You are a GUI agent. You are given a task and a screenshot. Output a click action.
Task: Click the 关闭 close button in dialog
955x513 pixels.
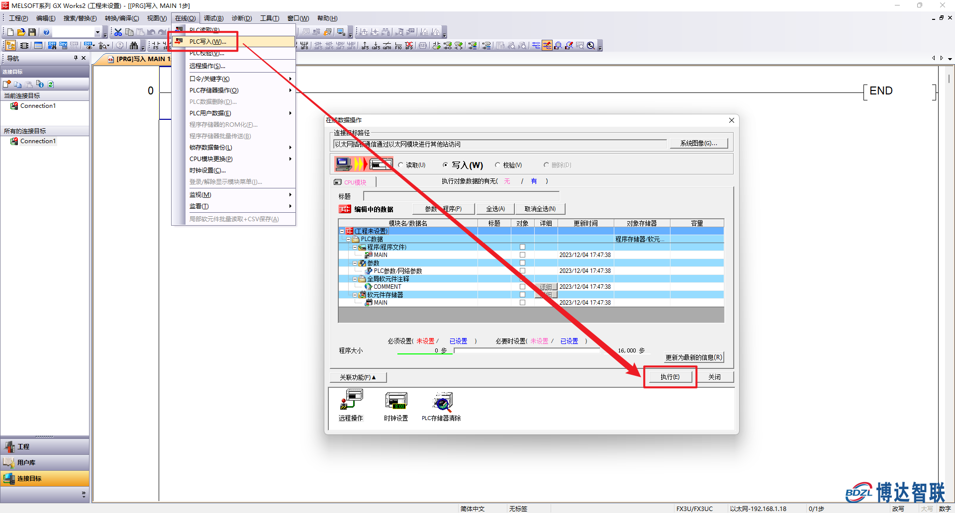[x=715, y=377]
